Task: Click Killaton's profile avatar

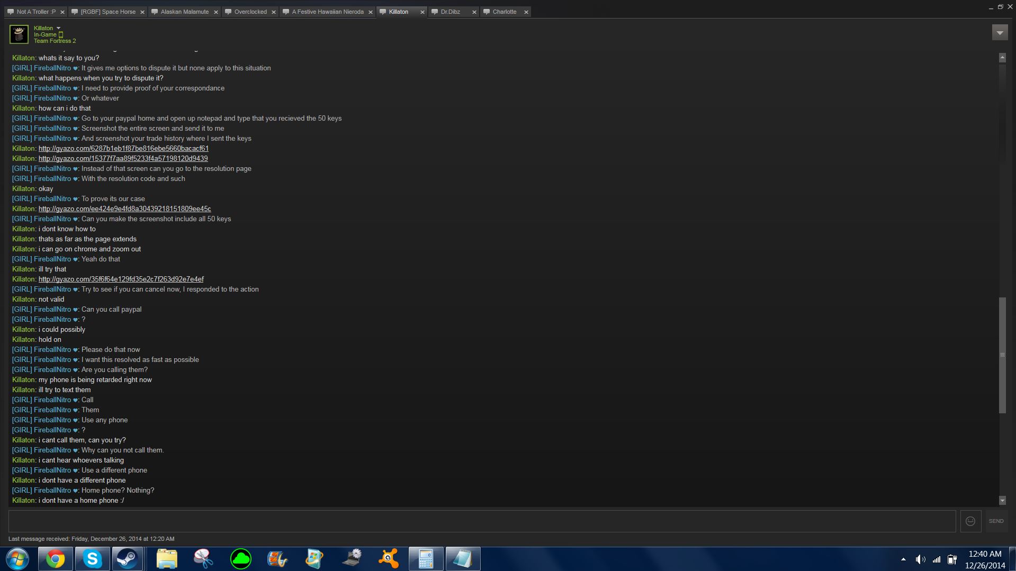Action: [19, 34]
